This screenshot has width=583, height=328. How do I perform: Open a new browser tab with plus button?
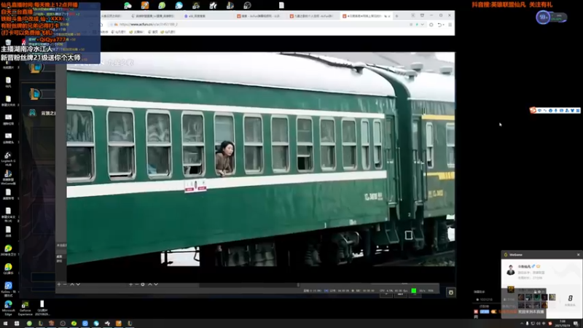point(396,16)
